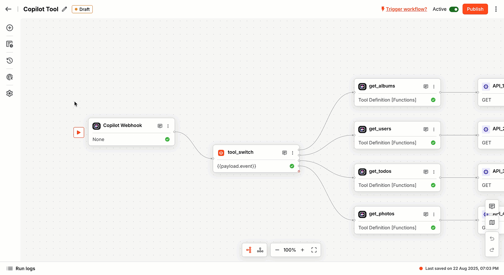
Task: Zoom out with the minus button
Action: [277, 250]
